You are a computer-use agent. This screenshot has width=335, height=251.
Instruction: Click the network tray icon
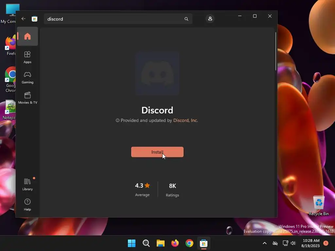tap(285, 243)
